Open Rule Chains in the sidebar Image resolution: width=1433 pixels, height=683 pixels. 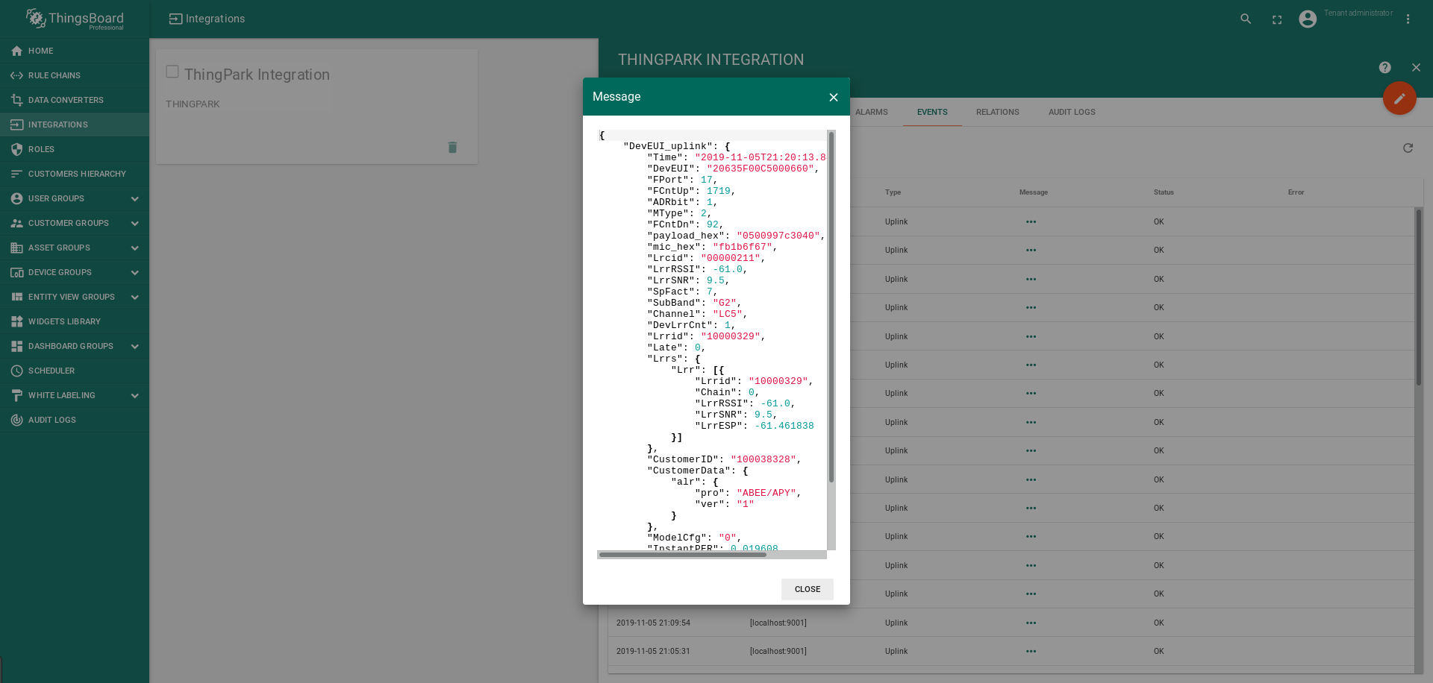[54, 75]
